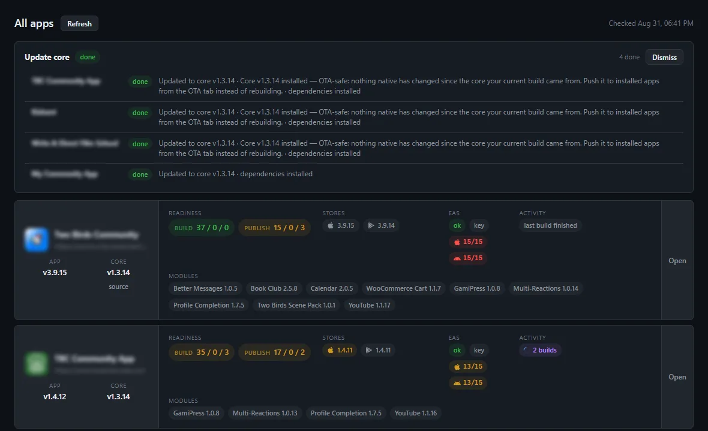This screenshot has height=431, width=708.
Task: Click Profile Completion 1.7.5 beside YouTube 1.1.16
Action: (x=346, y=413)
